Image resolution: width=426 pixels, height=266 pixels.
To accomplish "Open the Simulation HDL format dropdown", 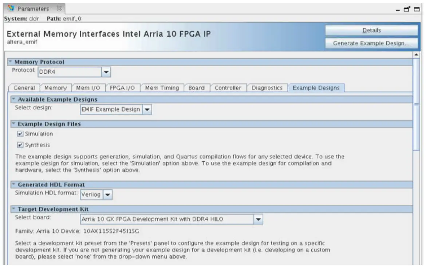I will click(107, 195).
